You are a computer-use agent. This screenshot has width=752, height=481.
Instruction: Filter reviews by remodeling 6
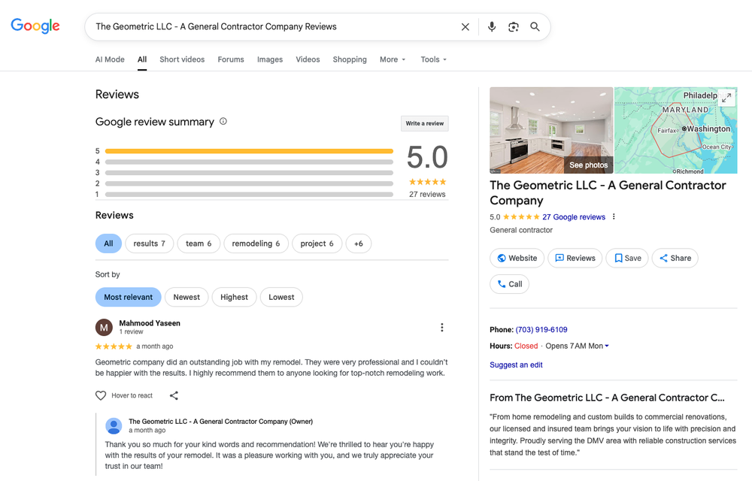point(256,244)
